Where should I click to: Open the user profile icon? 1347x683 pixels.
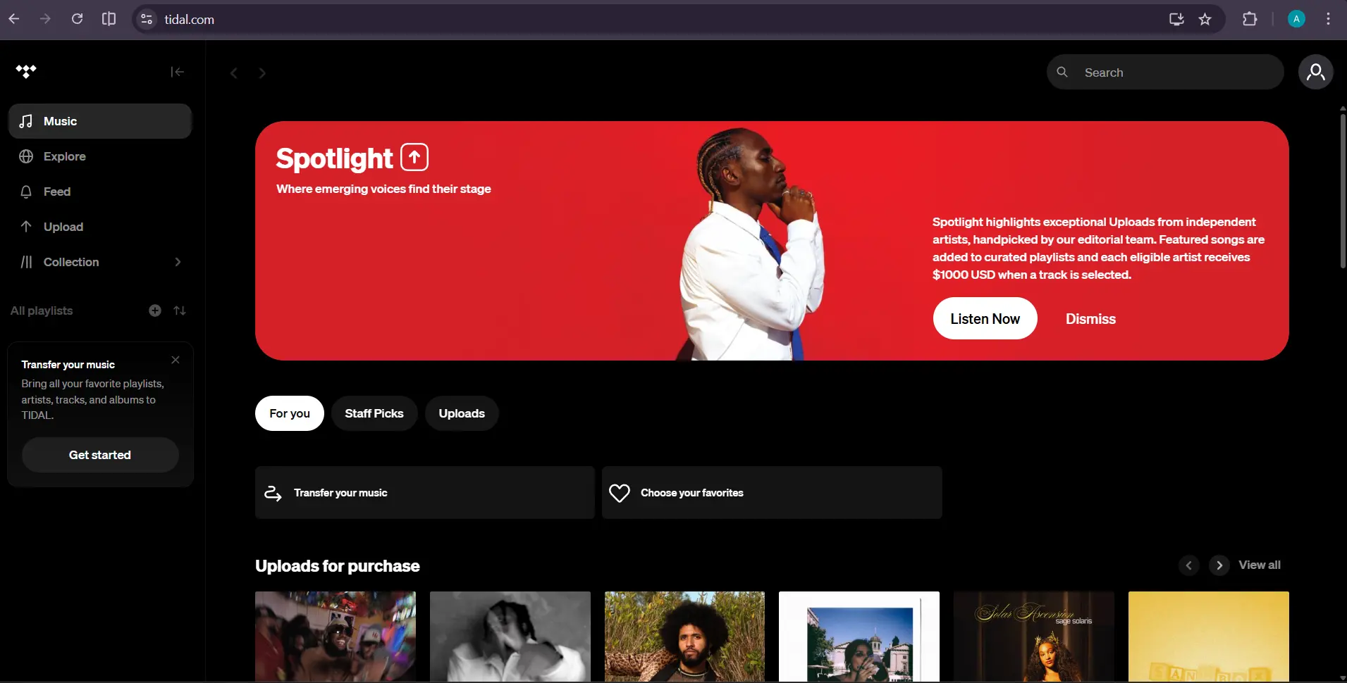[x=1315, y=72]
